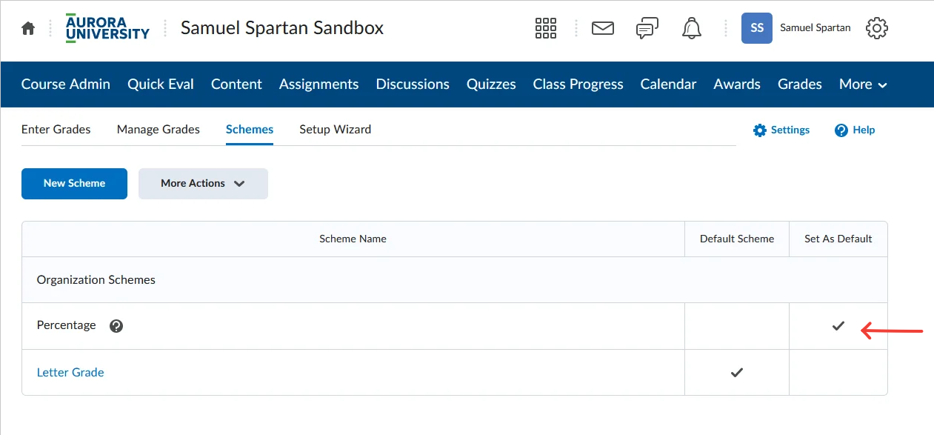
Task: Click the help icon beside Percentage
Action: (116, 326)
